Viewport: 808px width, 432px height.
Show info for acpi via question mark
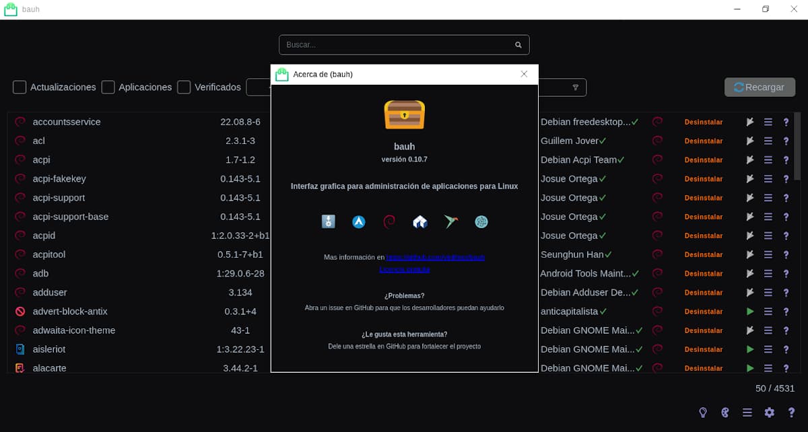[x=785, y=160]
